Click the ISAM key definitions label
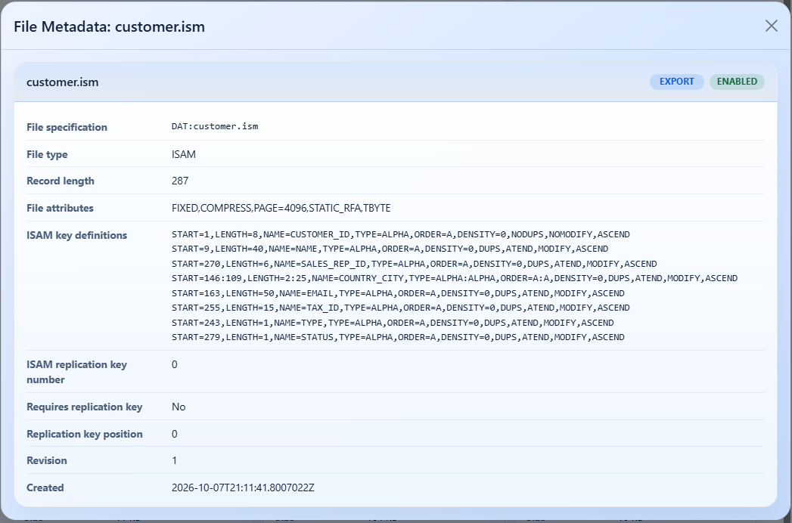Image resolution: width=792 pixels, height=523 pixels. [x=76, y=235]
